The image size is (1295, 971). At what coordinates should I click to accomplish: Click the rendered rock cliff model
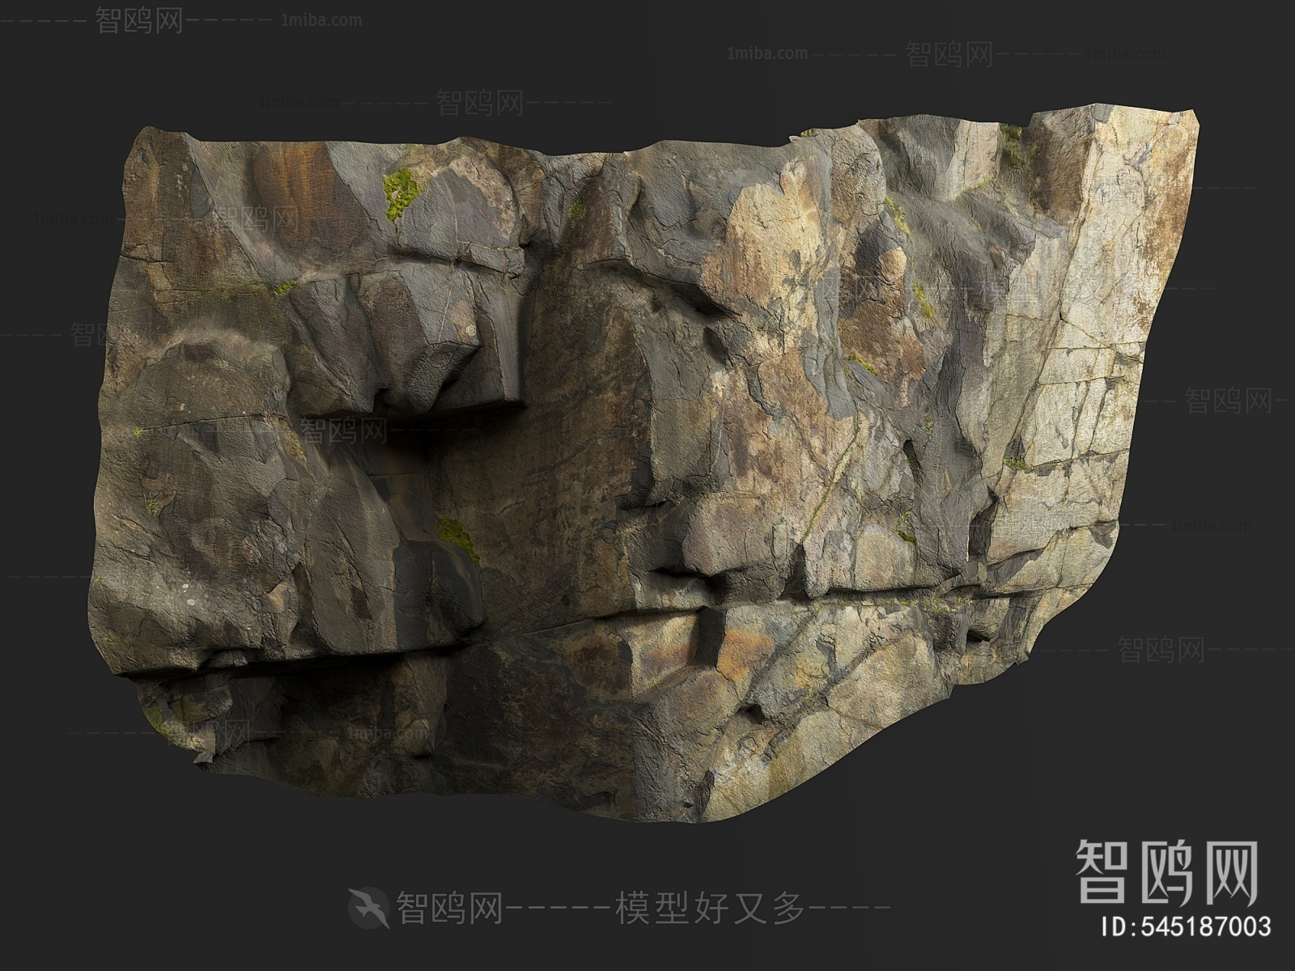[x=643, y=461]
